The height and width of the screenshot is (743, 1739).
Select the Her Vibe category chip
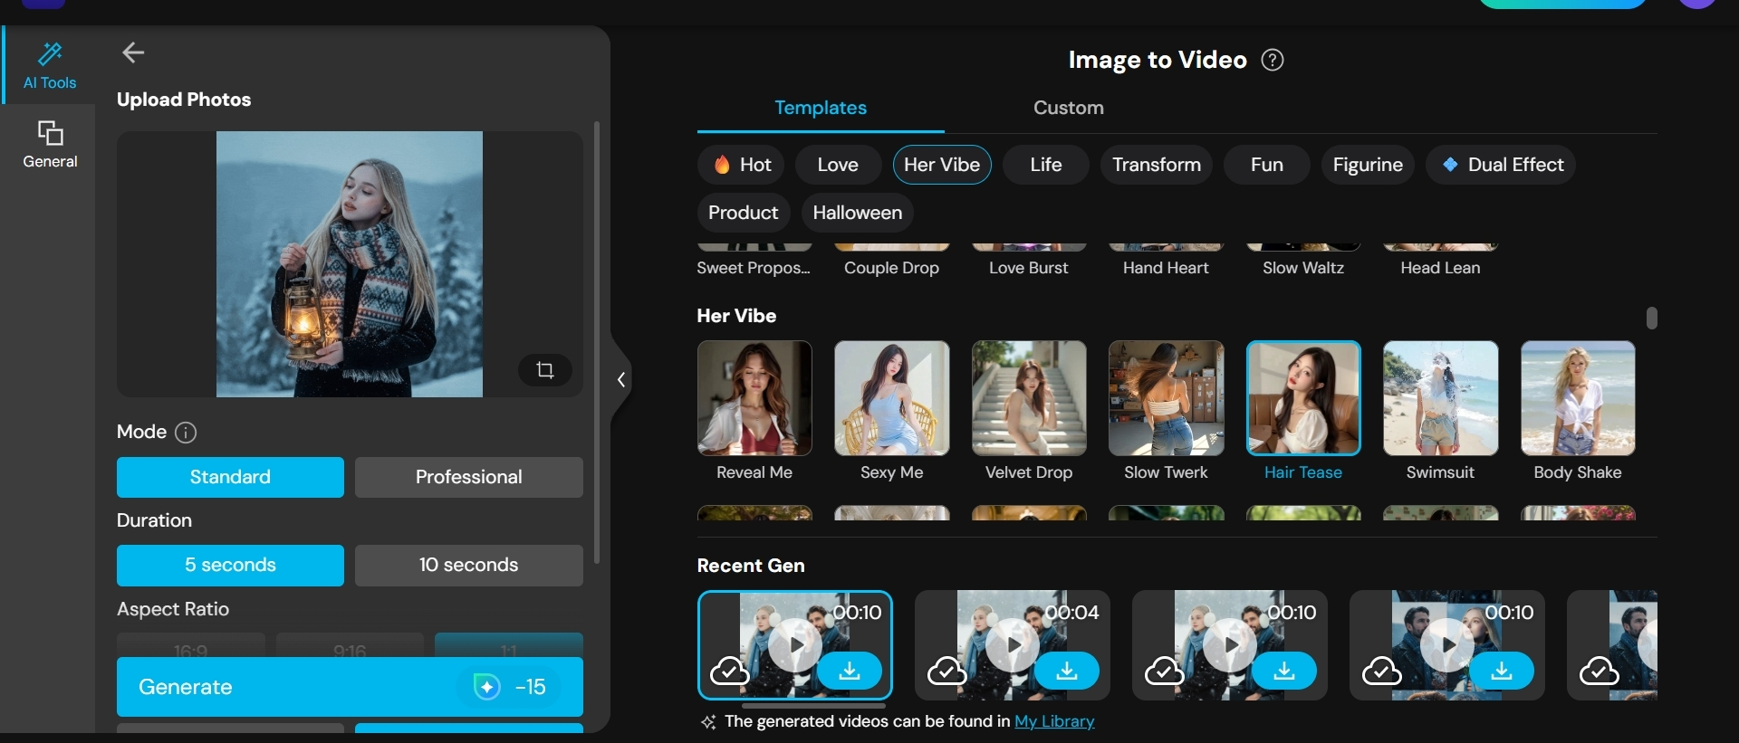tap(942, 165)
